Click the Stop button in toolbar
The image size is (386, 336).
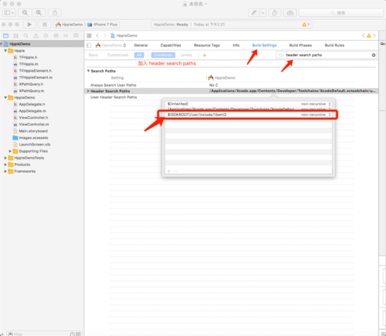(45, 25)
